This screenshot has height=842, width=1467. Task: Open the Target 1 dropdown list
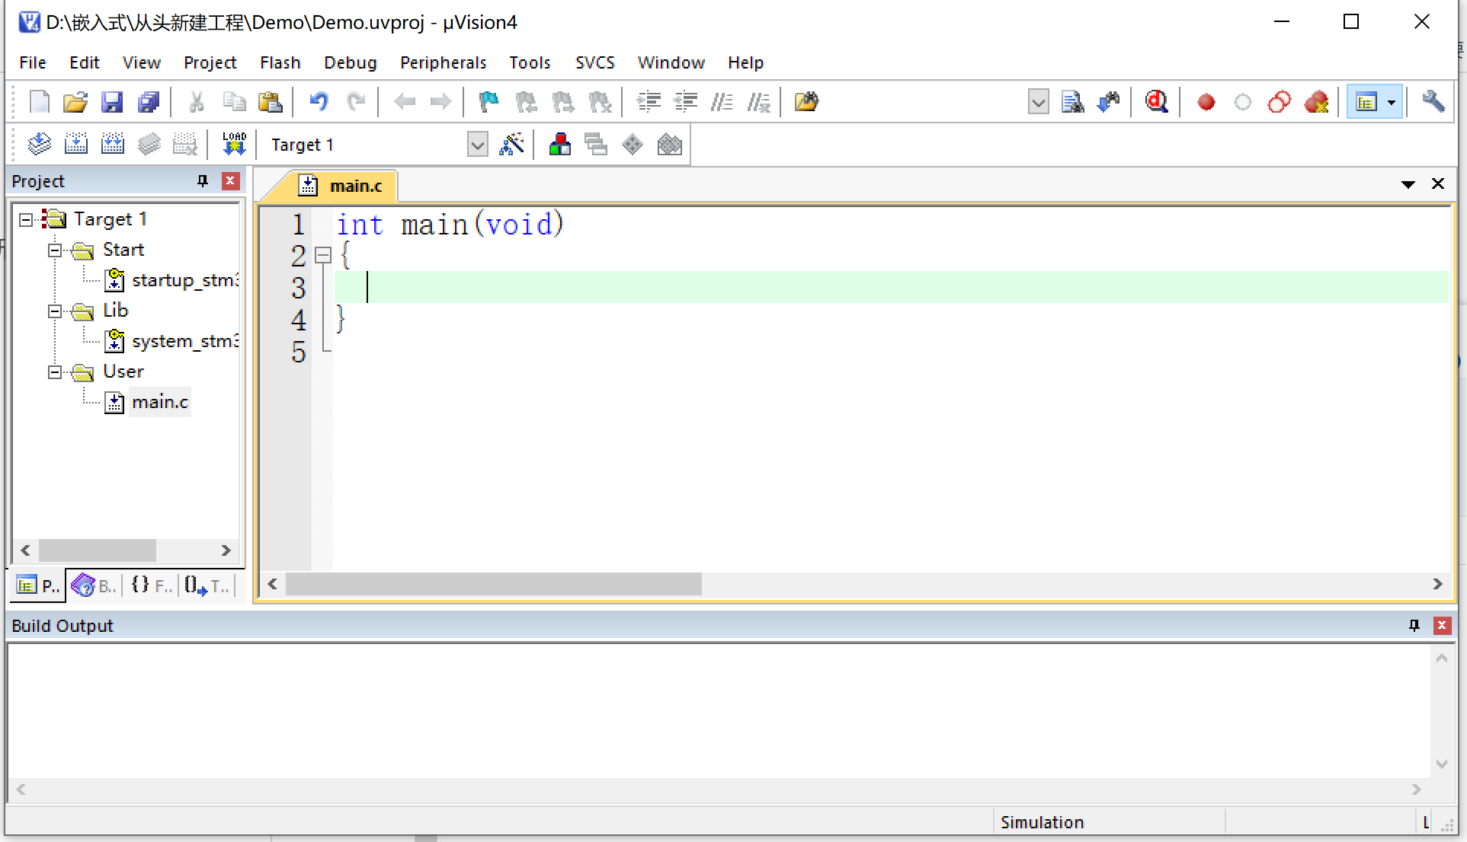pos(477,144)
